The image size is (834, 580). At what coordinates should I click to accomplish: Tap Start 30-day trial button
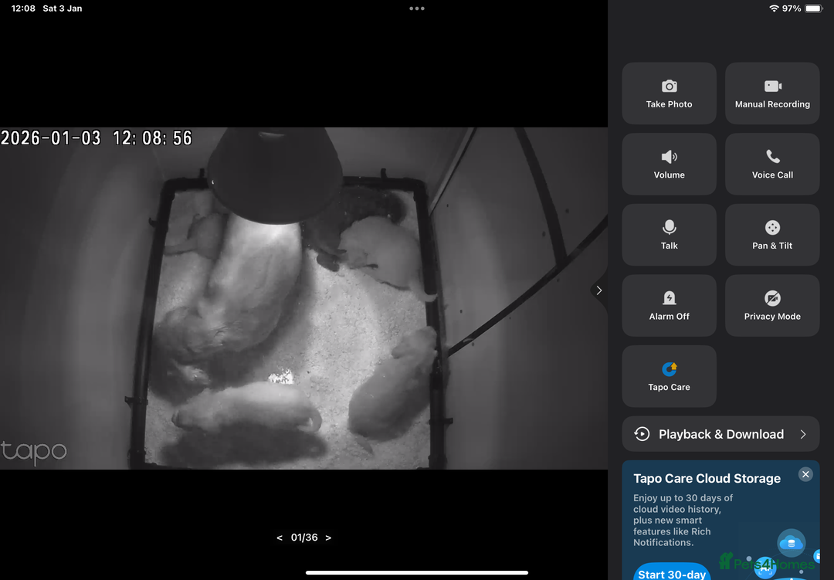[x=672, y=573]
